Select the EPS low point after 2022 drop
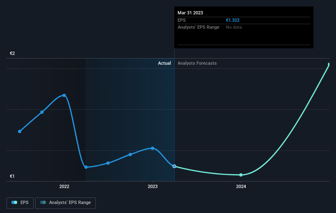The height and width of the screenshot is (213, 336). 86,167
